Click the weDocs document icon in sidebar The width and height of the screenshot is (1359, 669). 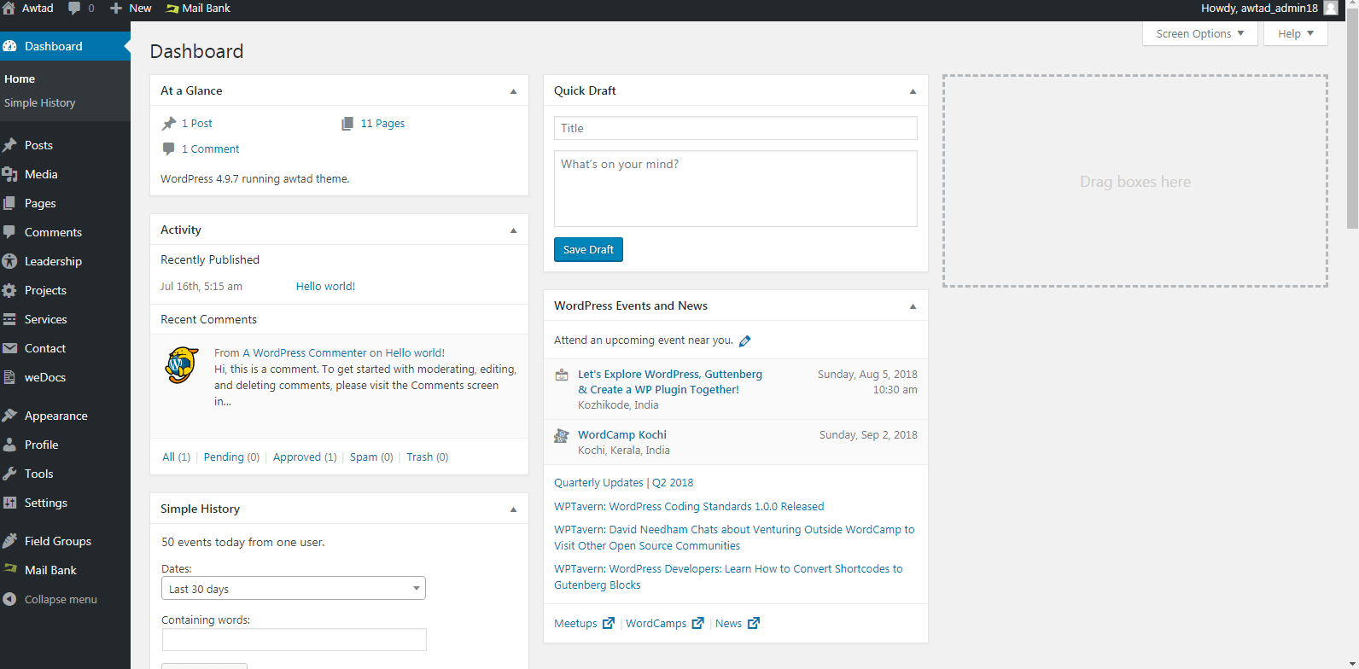coord(9,377)
